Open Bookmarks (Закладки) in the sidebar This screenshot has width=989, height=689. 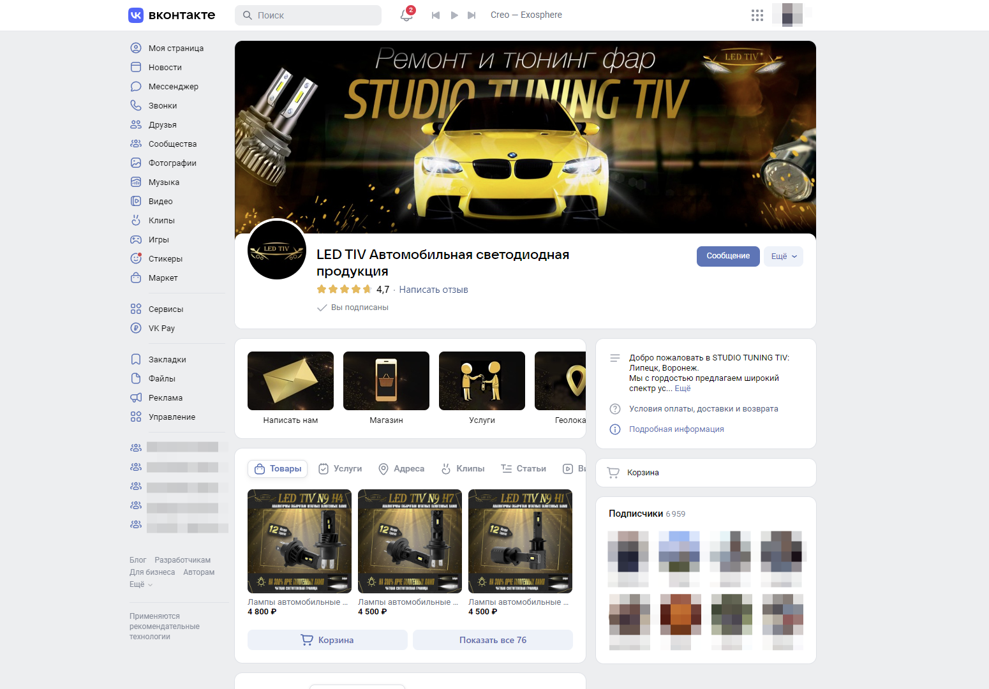[167, 360]
